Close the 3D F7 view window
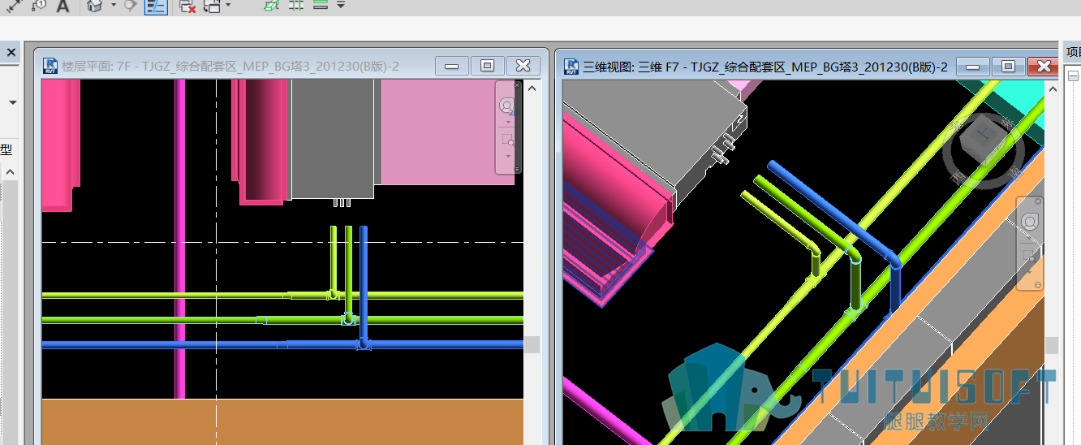1081x445 pixels. point(1044,66)
